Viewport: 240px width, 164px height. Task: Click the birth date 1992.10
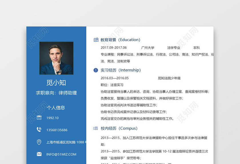coord(53,118)
